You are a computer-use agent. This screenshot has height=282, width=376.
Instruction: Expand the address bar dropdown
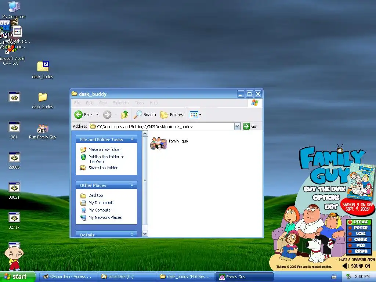click(237, 126)
